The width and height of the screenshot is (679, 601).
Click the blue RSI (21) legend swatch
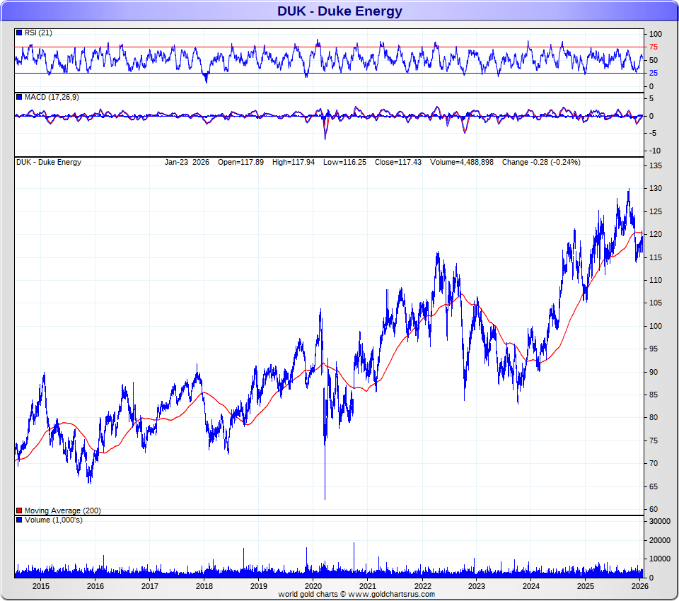(x=19, y=33)
